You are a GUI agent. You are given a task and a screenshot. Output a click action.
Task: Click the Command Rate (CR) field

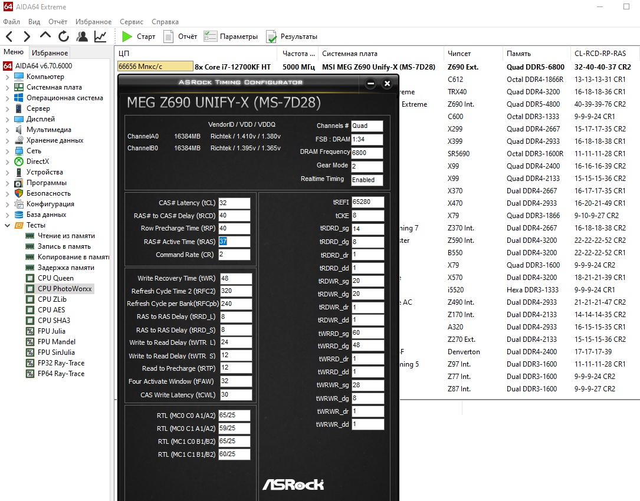pyautogui.click(x=234, y=255)
